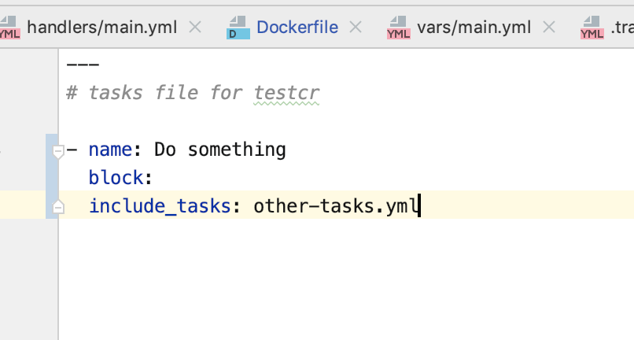634x340 pixels.
Task: Place cursor on the 'name' key
Action: pos(110,150)
